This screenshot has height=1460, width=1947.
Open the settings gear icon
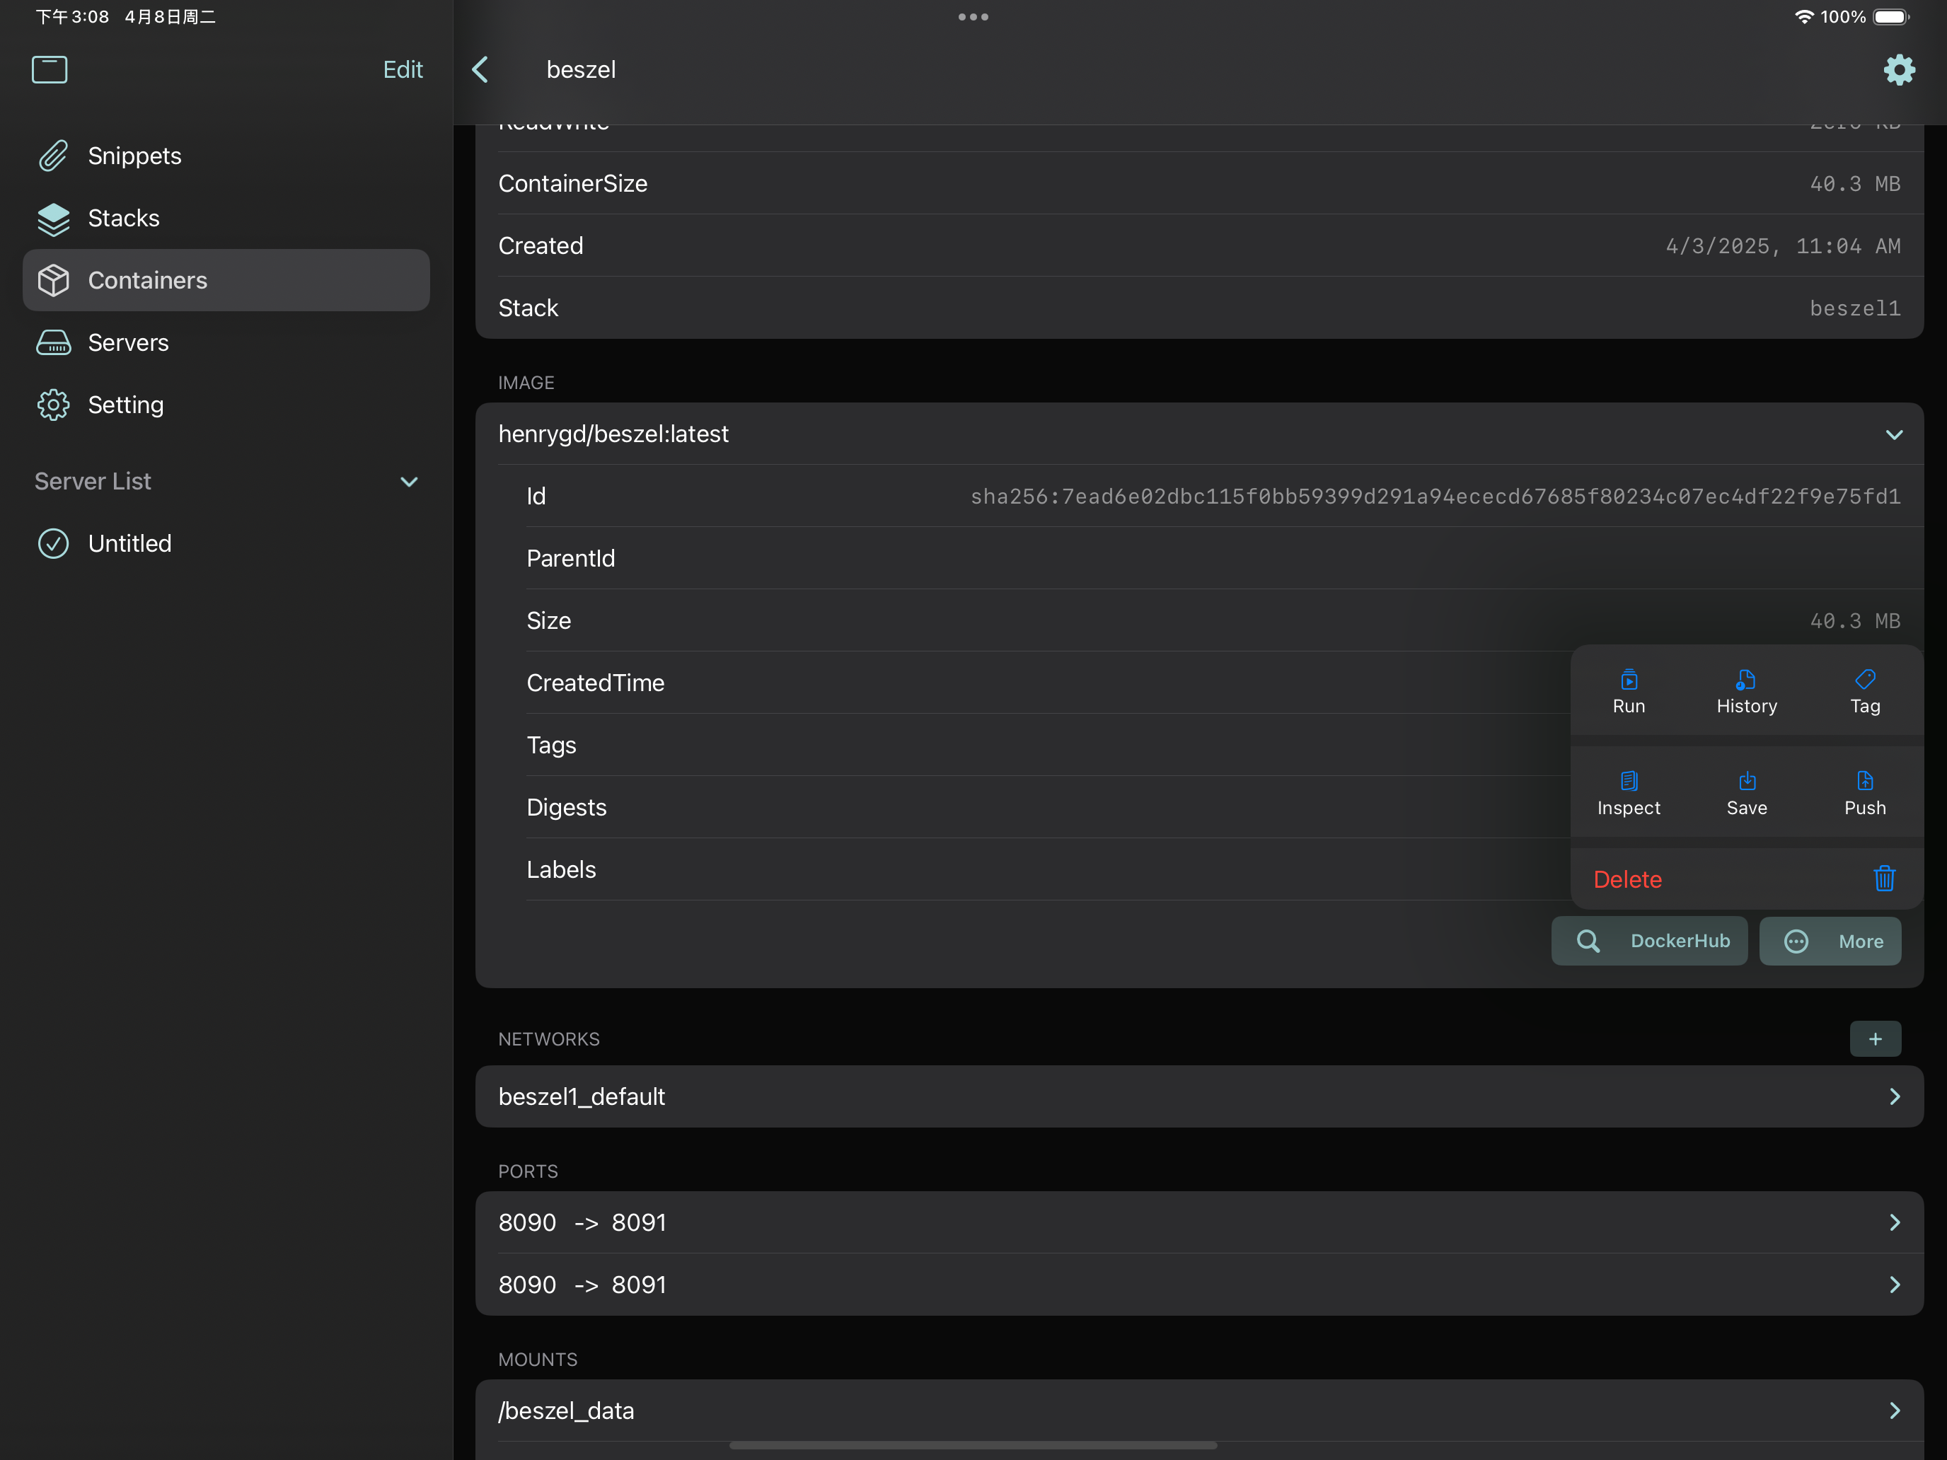click(x=1899, y=69)
